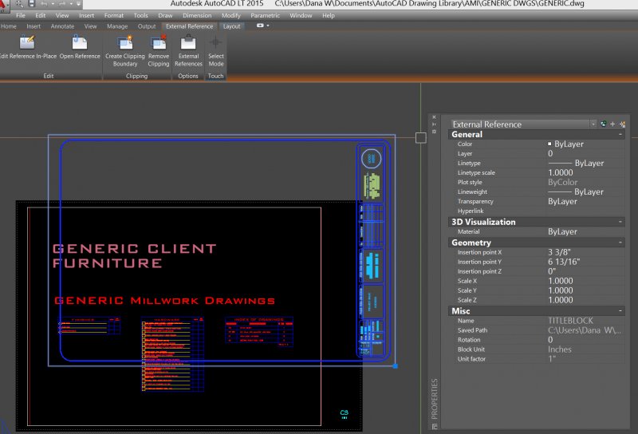This screenshot has width=638, height=434.
Task: Open the Dimension menu
Action: click(196, 15)
